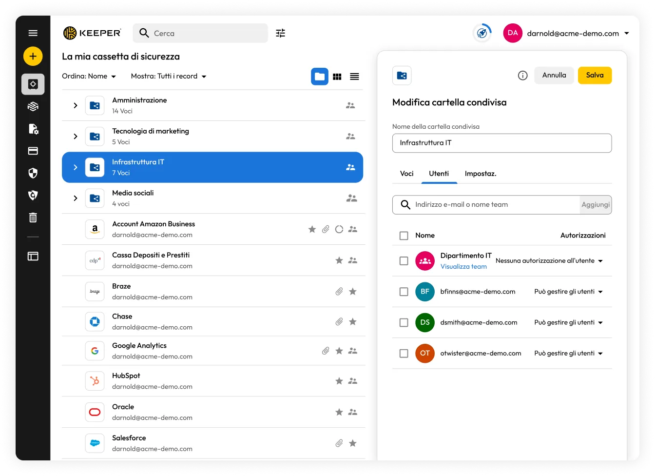Viewport: 655px width, 476px height.
Task: Expand the Infrastruttura IT folder
Action: tap(76, 167)
